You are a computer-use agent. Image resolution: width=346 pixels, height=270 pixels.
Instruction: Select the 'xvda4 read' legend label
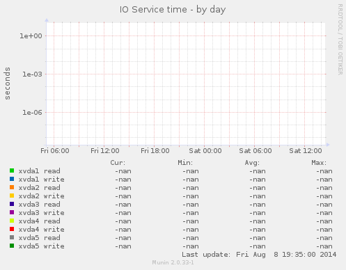(x=40, y=221)
